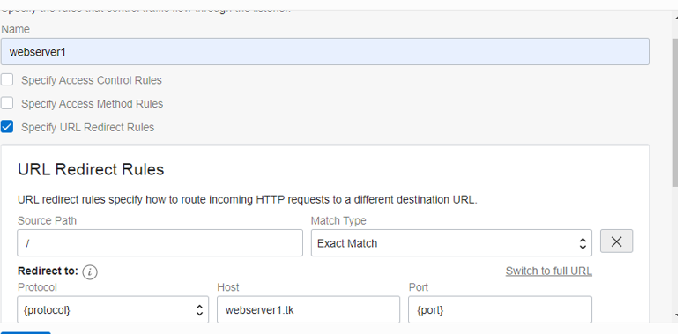Remove the redirect rule with the X button
Viewport: 698px width, 334px height.
click(x=616, y=241)
